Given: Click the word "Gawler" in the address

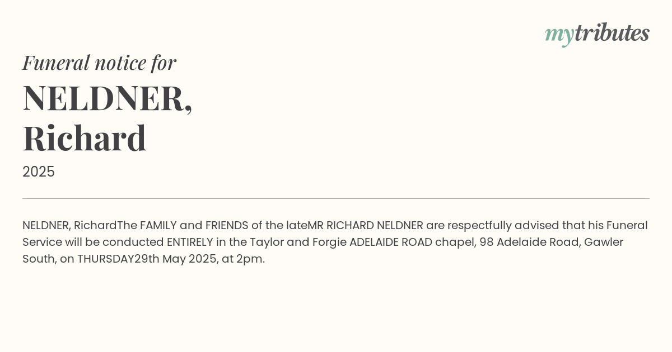Looking at the screenshot, I should pos(601,242).
